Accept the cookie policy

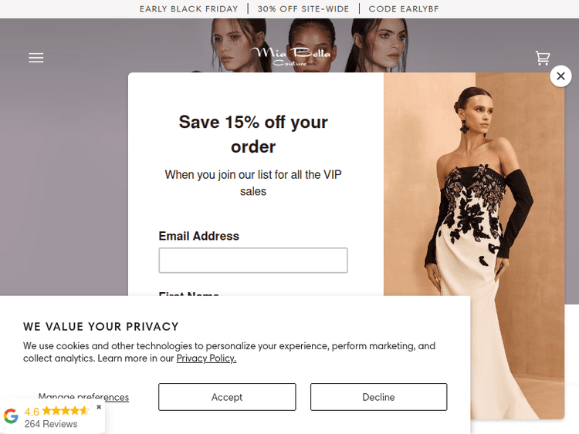coord(227,397)
